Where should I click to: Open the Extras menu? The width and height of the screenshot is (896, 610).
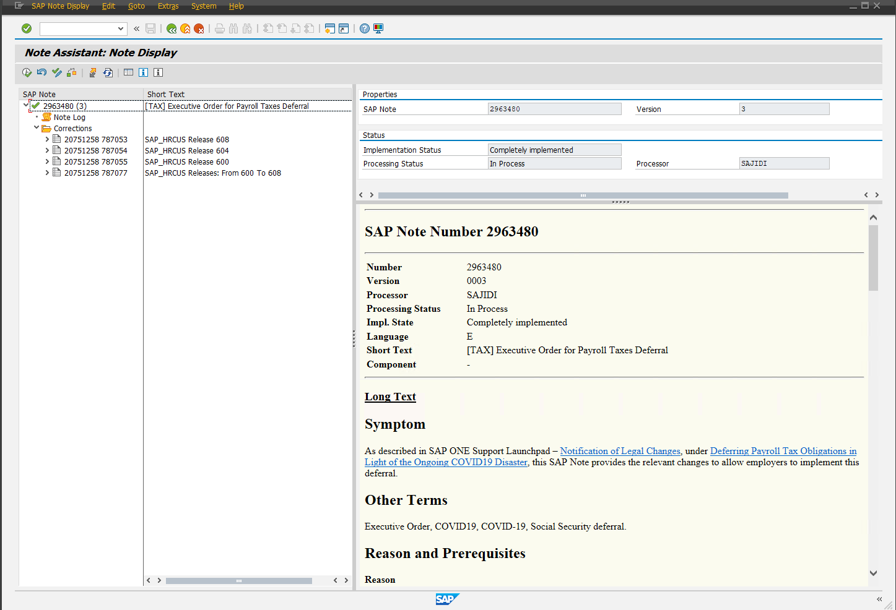(x=168, y=6)
